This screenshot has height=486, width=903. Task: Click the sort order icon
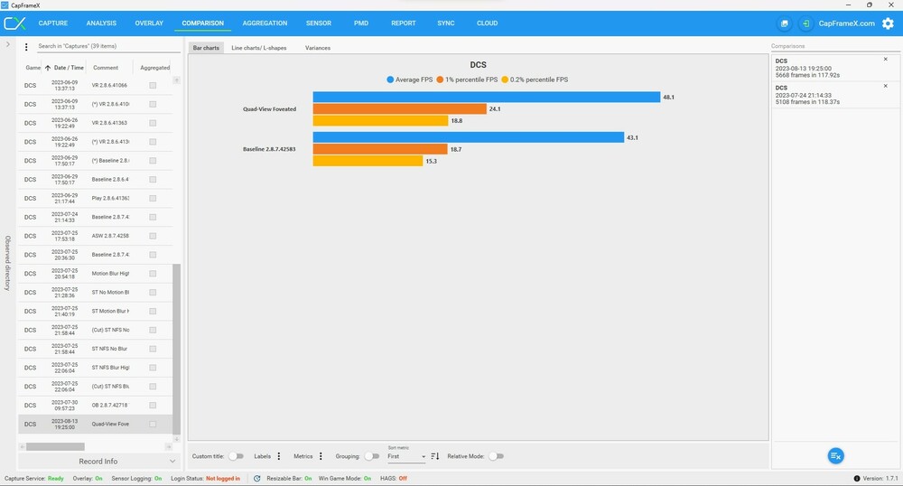pos(435,456)
